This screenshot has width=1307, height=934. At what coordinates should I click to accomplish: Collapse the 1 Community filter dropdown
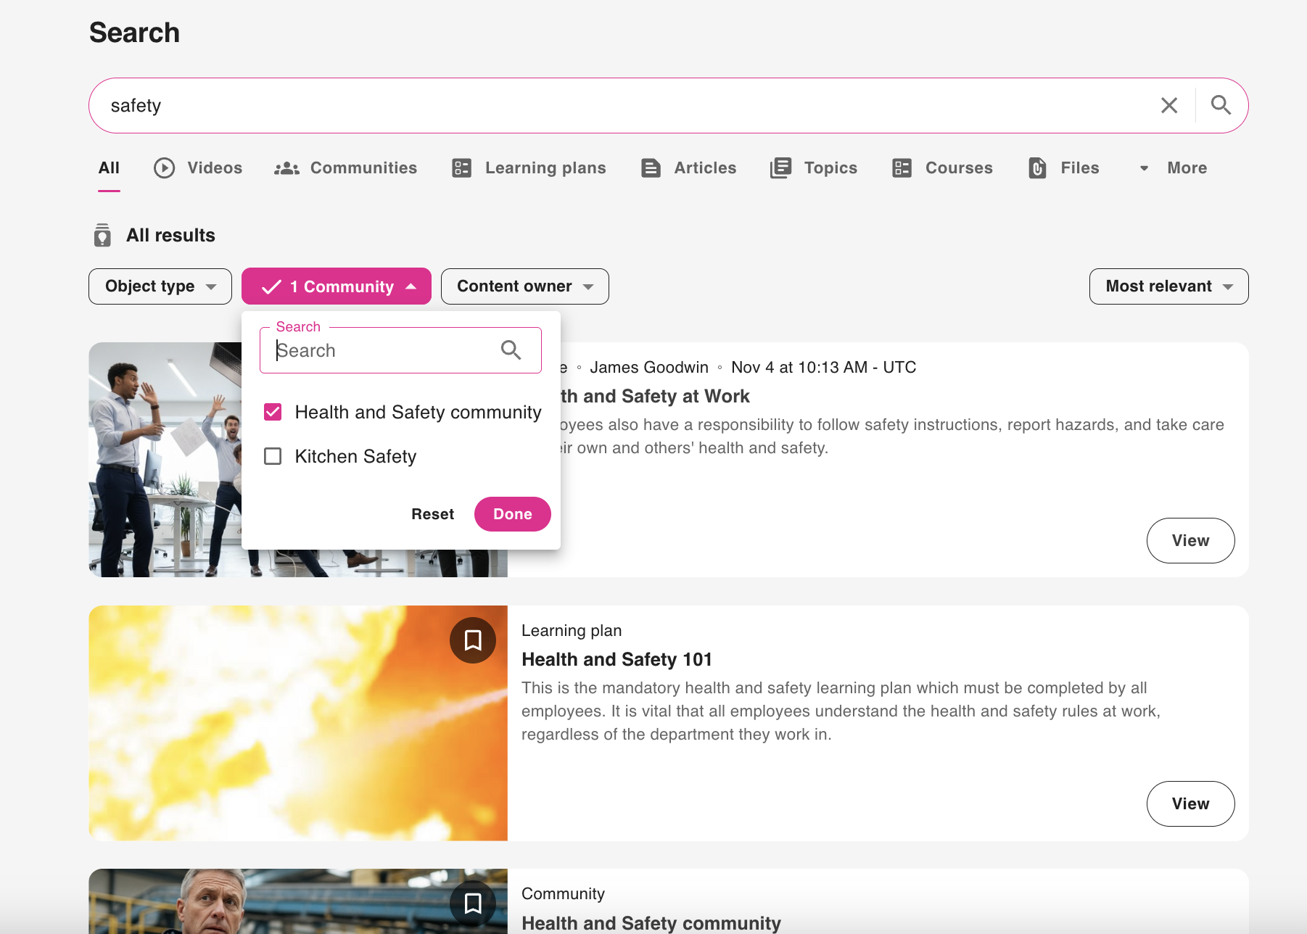337,286
